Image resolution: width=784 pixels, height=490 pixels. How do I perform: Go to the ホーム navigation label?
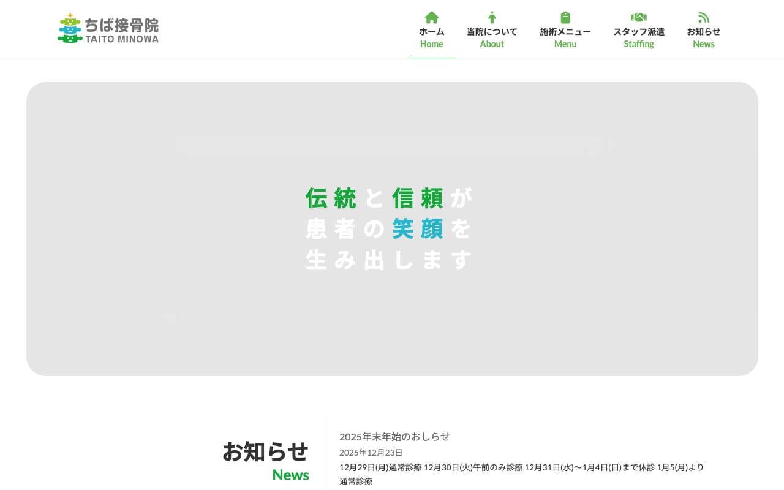pyautogui.click(x=432, y=32)
